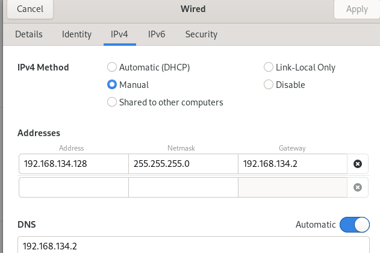Screen dimensions: 380x253
Task: Open the Identity tab
Action: (x=76, y=34)
